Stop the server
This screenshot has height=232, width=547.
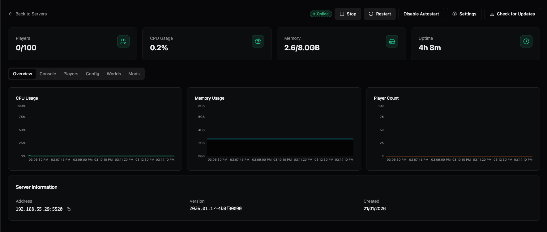pos(348,14)
